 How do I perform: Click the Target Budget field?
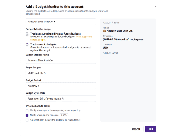[x=61, y=73]
